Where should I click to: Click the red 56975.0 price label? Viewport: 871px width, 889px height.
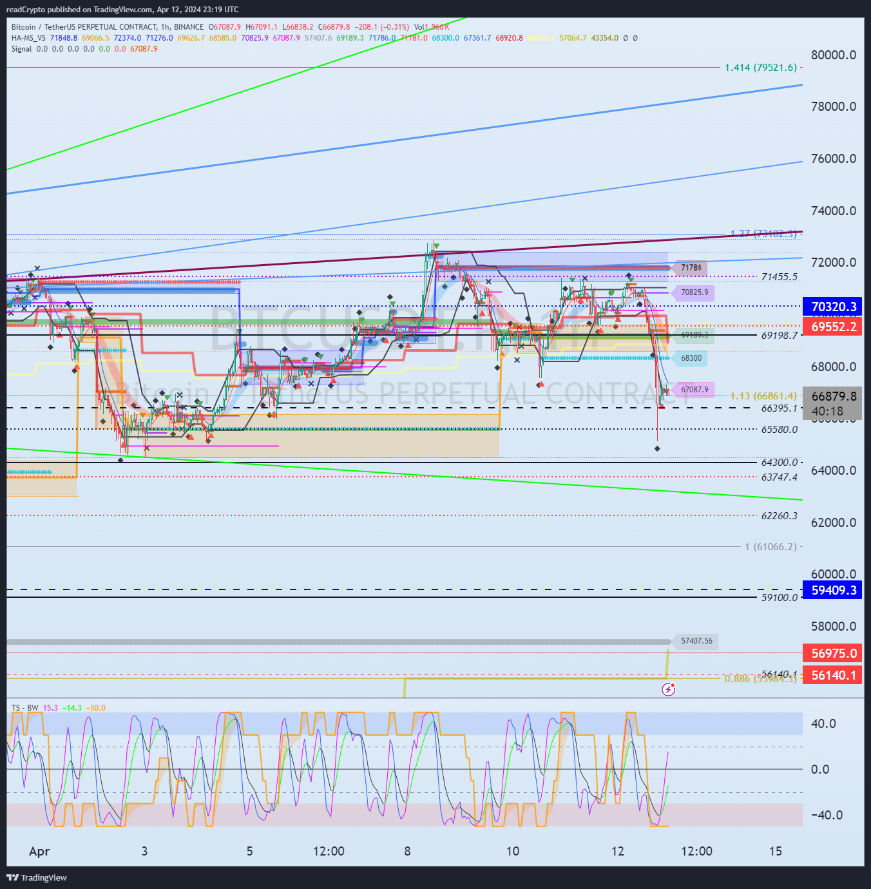pos(832,653)
